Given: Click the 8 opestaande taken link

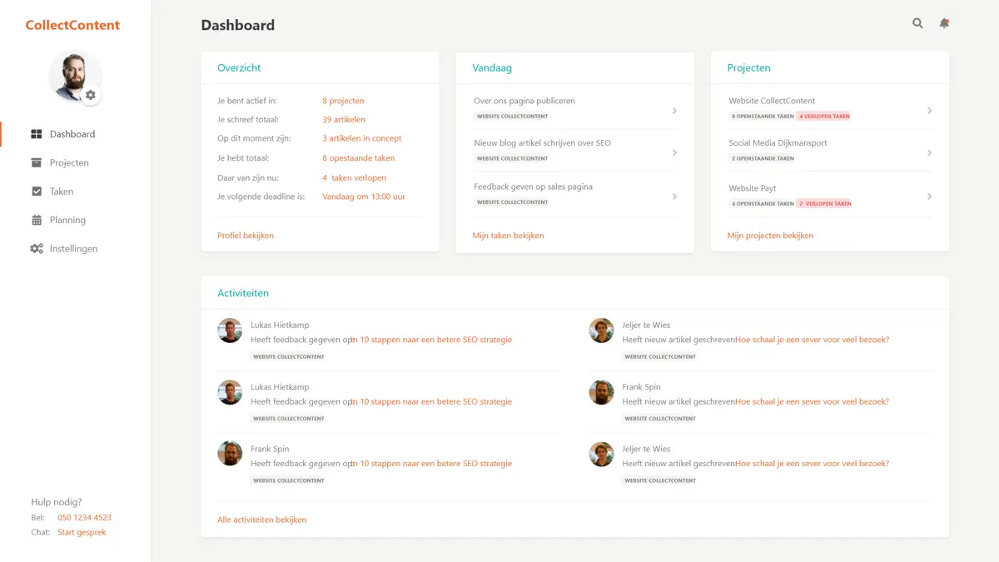Looking at the screenshot, I should (x=359, y=158).
